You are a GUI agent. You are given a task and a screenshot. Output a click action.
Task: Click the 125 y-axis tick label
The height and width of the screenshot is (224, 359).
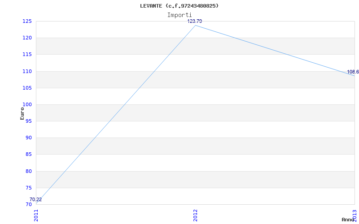27,21
